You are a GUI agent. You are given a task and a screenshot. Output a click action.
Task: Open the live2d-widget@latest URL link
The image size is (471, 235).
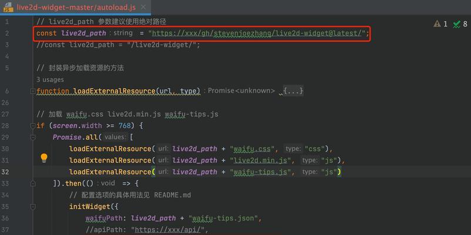tap(257, 33)
